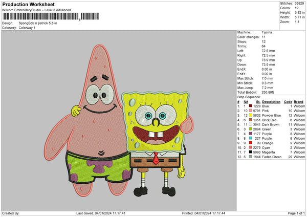
Task: Pick the purple swatch with 1177 stitches
Action: [250, 134]
